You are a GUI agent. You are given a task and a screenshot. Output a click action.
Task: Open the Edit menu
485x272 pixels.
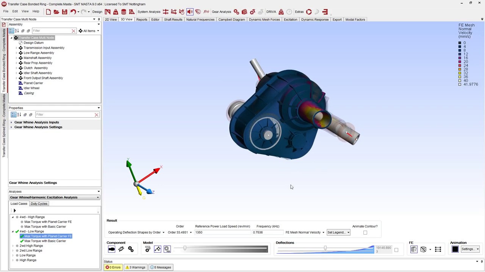pos(15,12)
